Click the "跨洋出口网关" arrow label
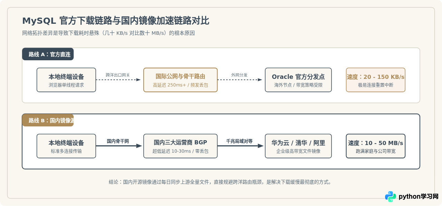Screen dimensions: 442x206 (118, 75)
